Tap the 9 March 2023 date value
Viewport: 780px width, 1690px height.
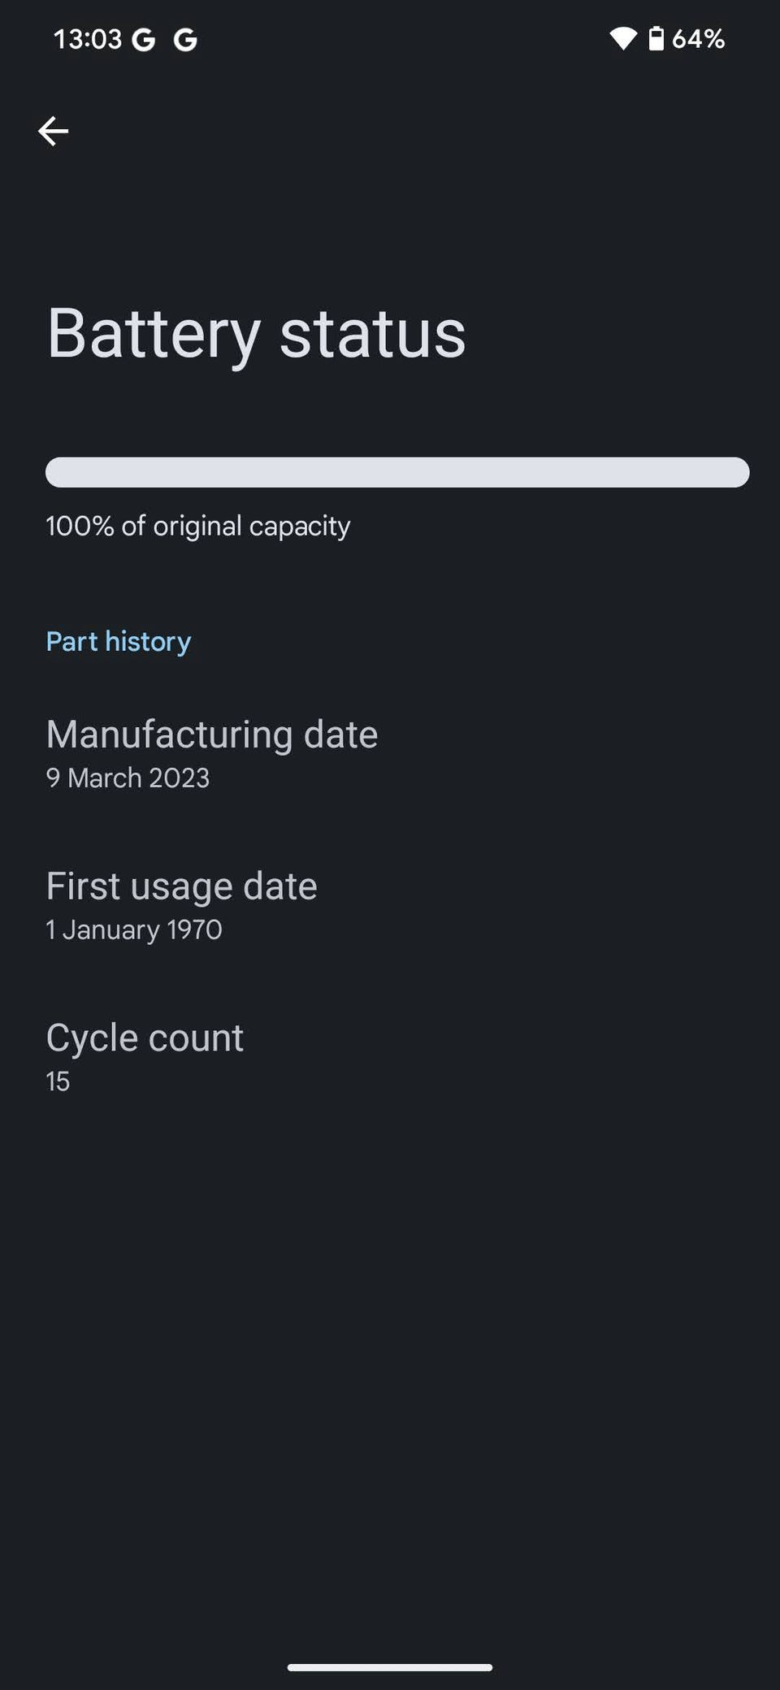pos(128,778)
